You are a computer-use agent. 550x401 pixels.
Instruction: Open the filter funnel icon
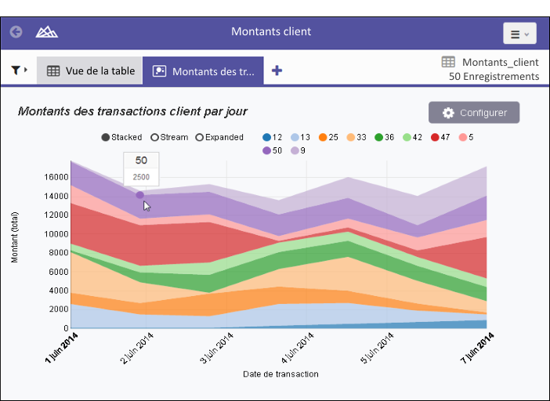pos(16,70)
